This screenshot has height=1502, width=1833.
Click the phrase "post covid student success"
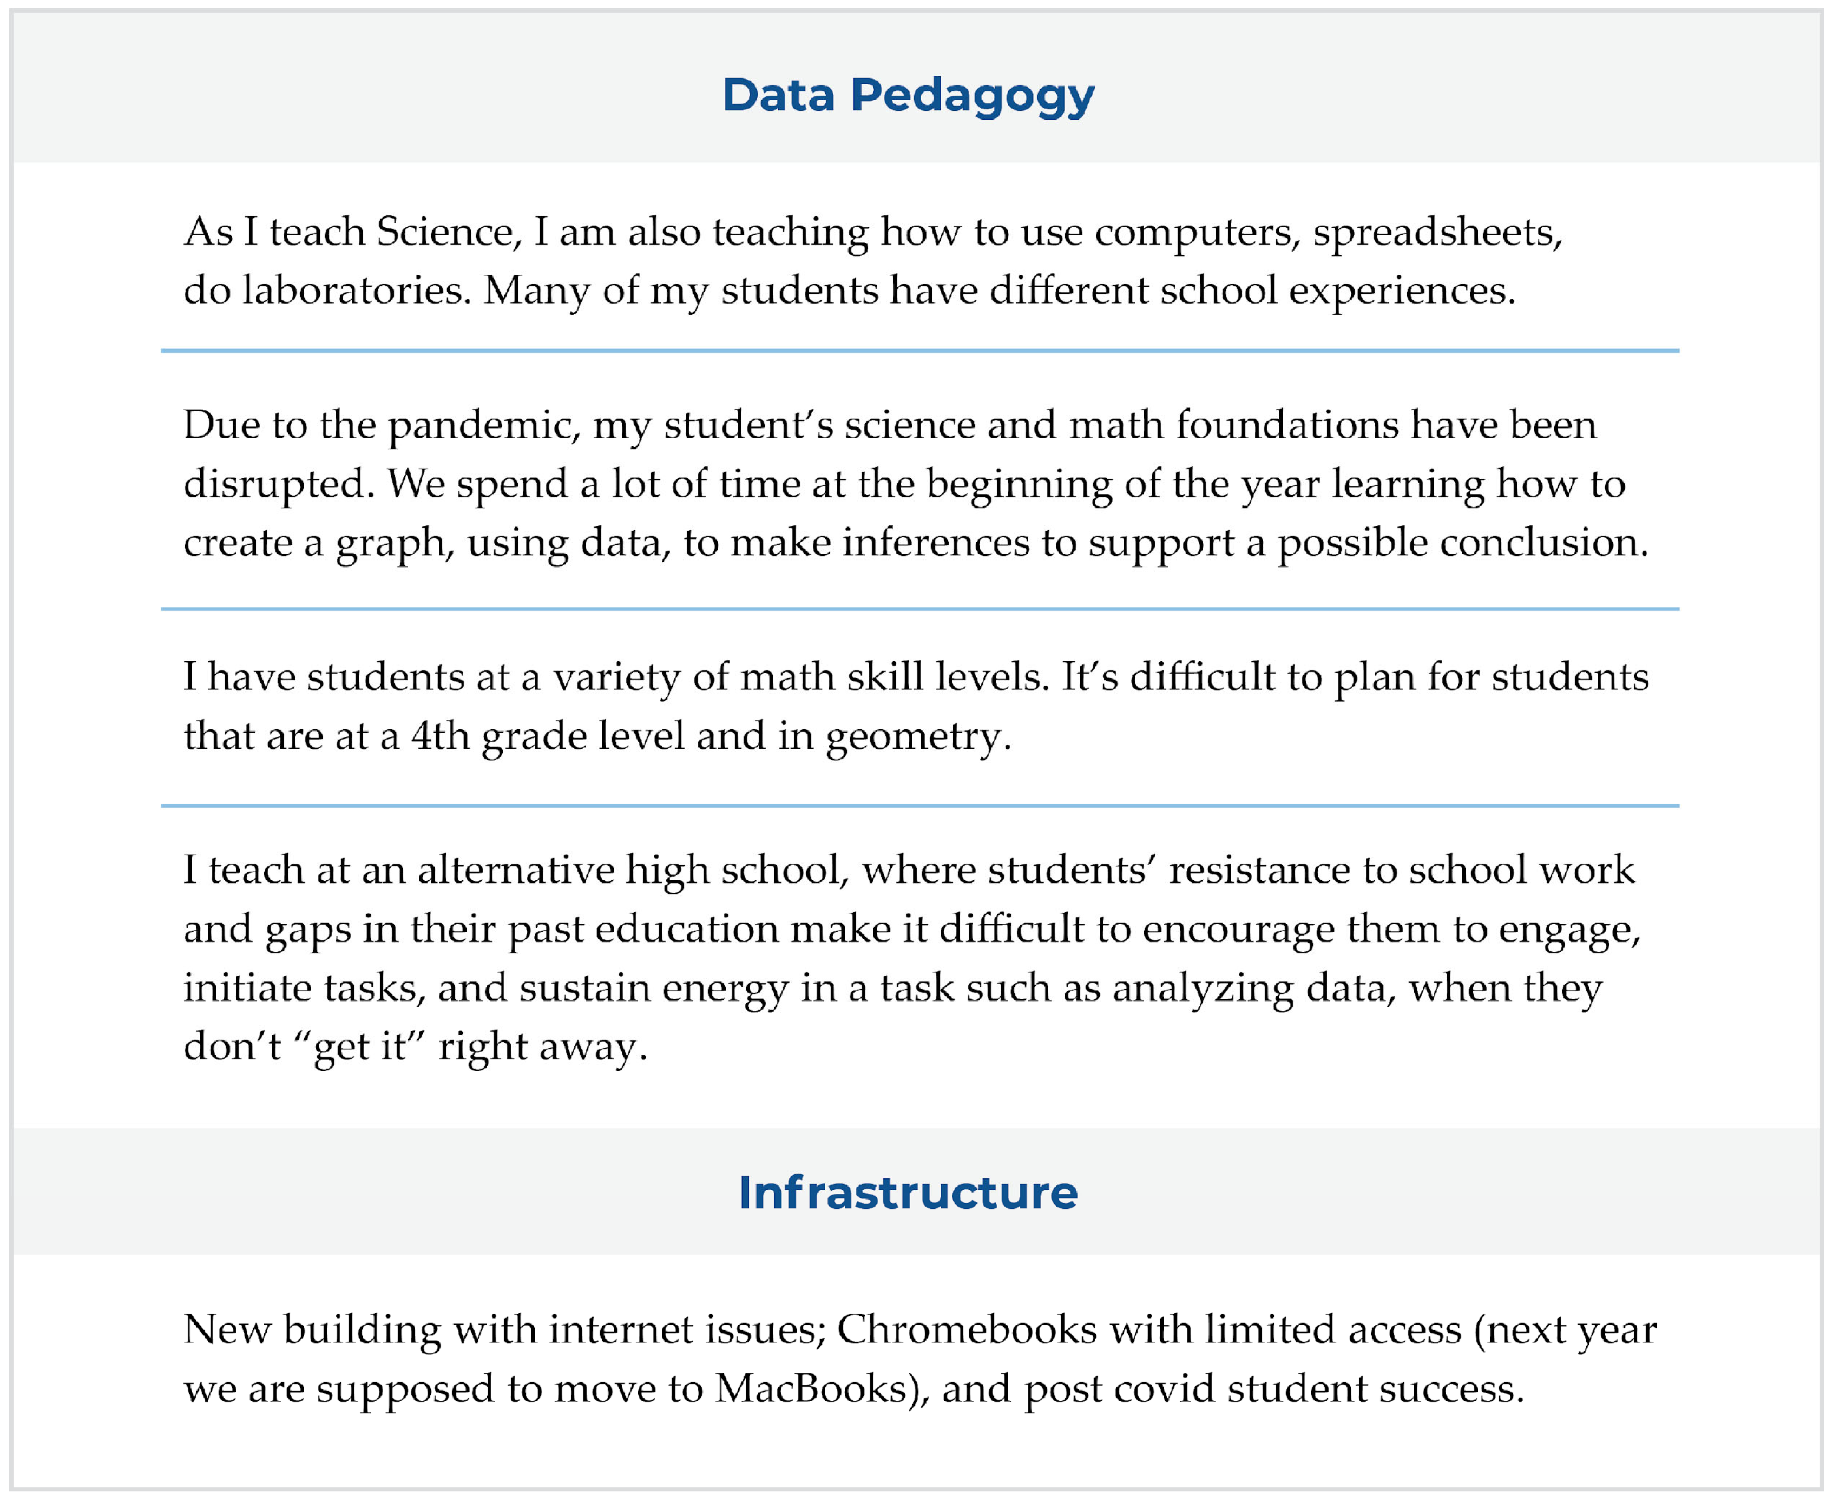point(1272,1389)
